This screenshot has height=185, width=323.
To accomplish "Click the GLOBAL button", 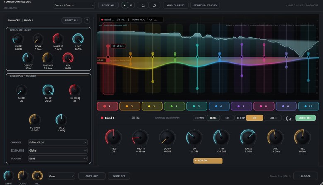I will tap(305, 176).
